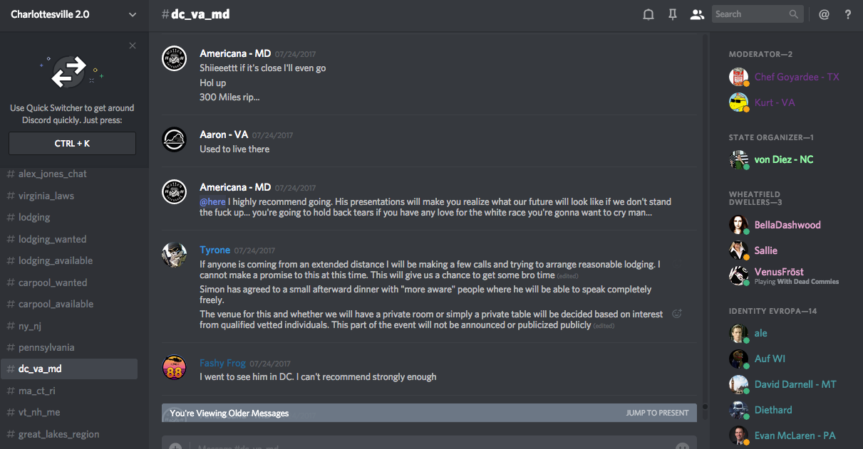Mute channel with the notification bell icon
The width and height of the screenshot is (863, 449).
click(648, 14)
